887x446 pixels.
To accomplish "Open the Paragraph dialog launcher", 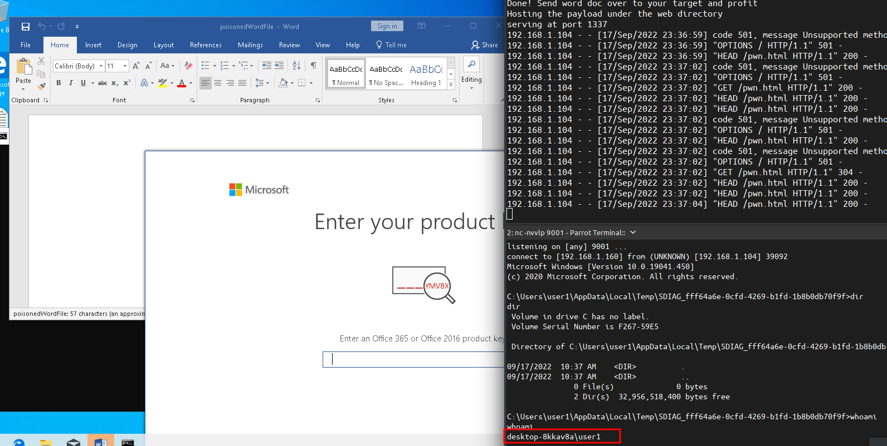I will (x=318, y=101).
